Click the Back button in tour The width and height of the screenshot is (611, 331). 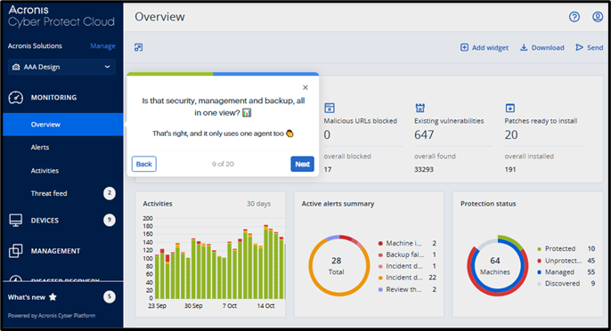pyautogui.click(x=144, y=164)
